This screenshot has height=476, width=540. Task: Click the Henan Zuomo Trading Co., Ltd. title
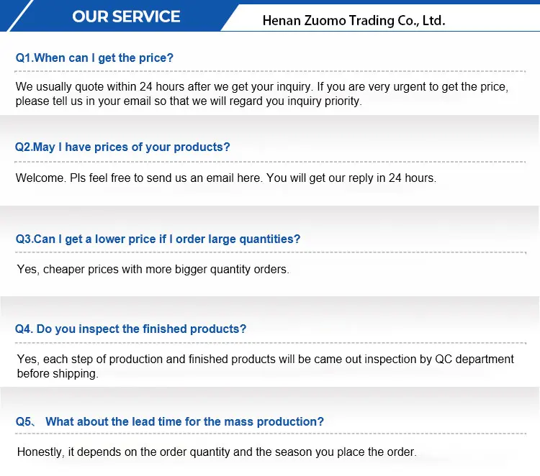(354, 21)
